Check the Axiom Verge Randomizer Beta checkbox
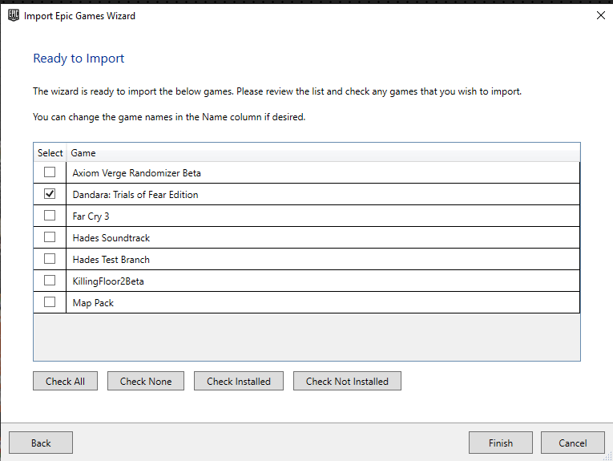The width and height of the screenshot is (613, 461). click(50, 172)
